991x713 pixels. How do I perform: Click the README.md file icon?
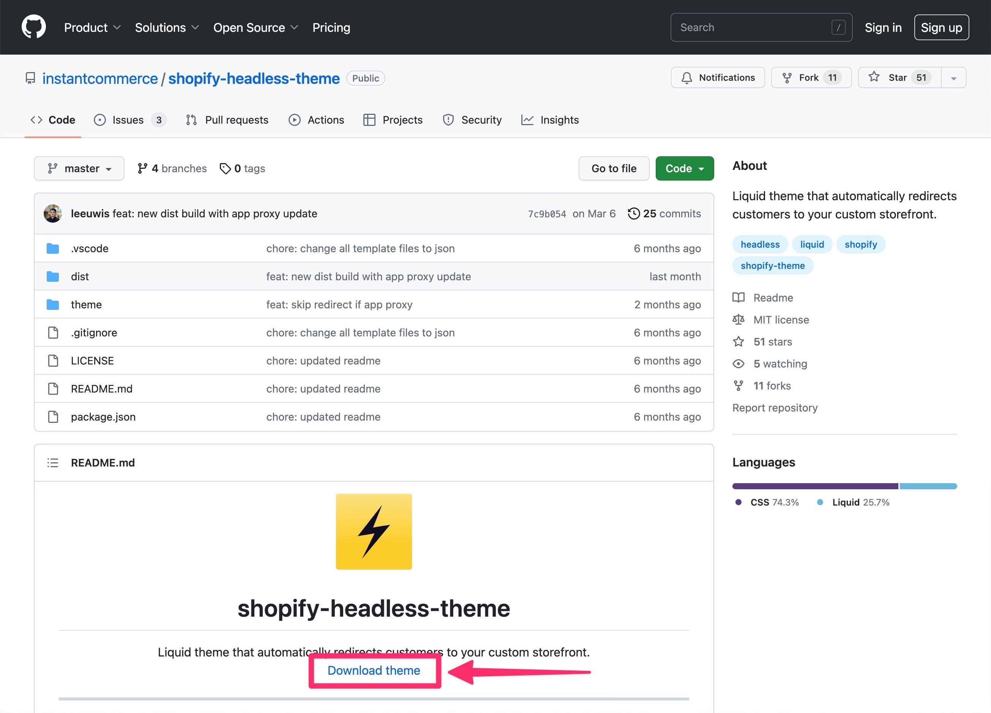click(53, 388)
